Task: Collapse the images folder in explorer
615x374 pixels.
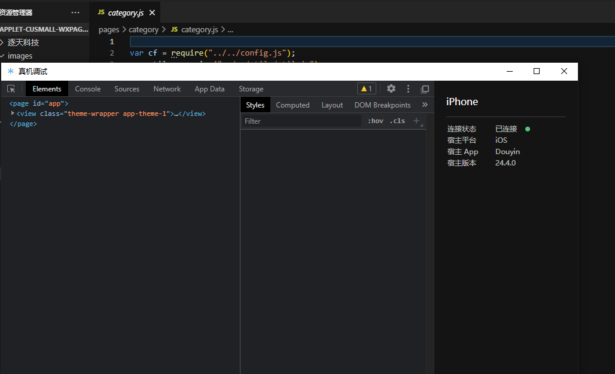Action: pos(3,56)
